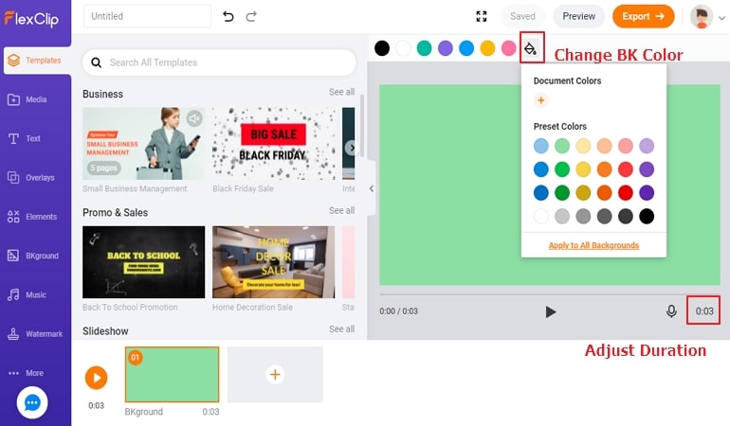Open the BKground sidebar tab

(x=35, y=256)
